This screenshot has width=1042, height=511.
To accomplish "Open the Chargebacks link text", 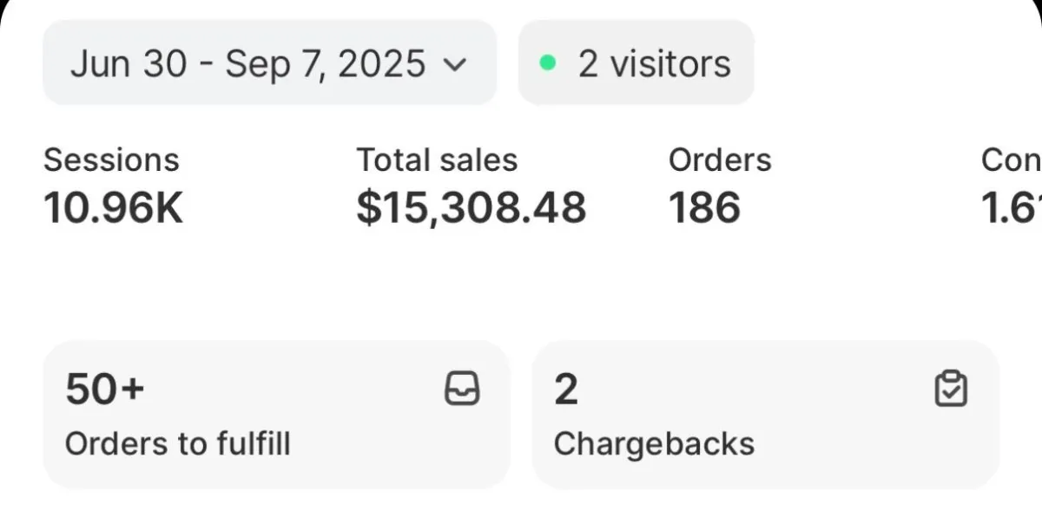I will coord(654,443).
